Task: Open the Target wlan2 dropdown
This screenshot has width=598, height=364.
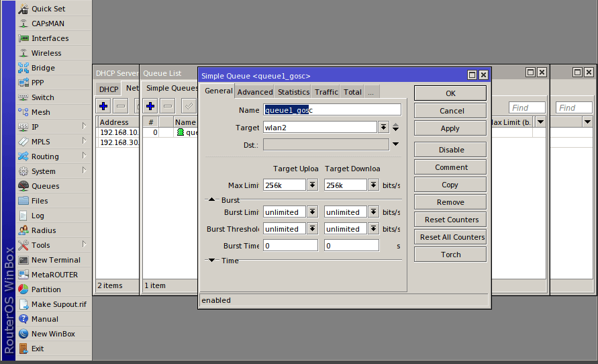Action: pyautogui.click(x=383, y=127)
